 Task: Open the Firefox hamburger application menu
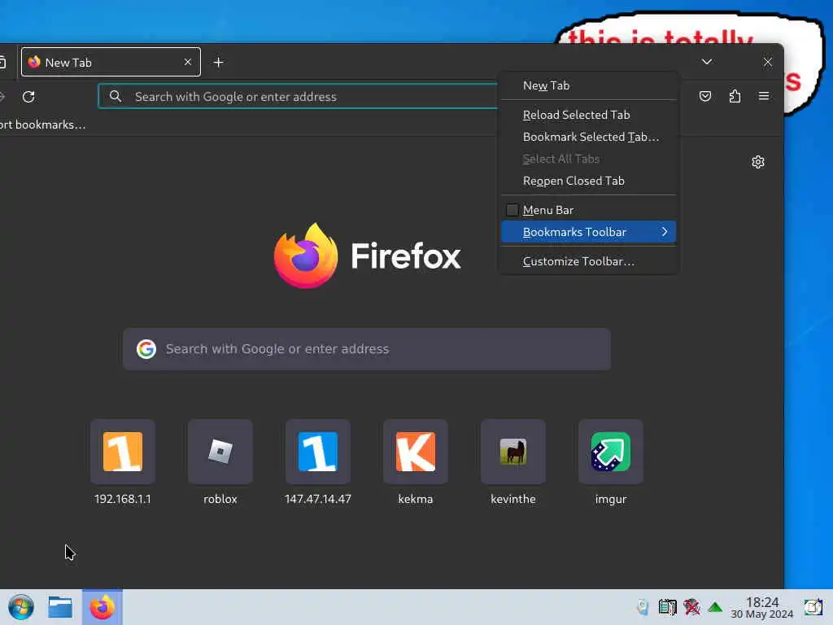click(x=764, y=96)
